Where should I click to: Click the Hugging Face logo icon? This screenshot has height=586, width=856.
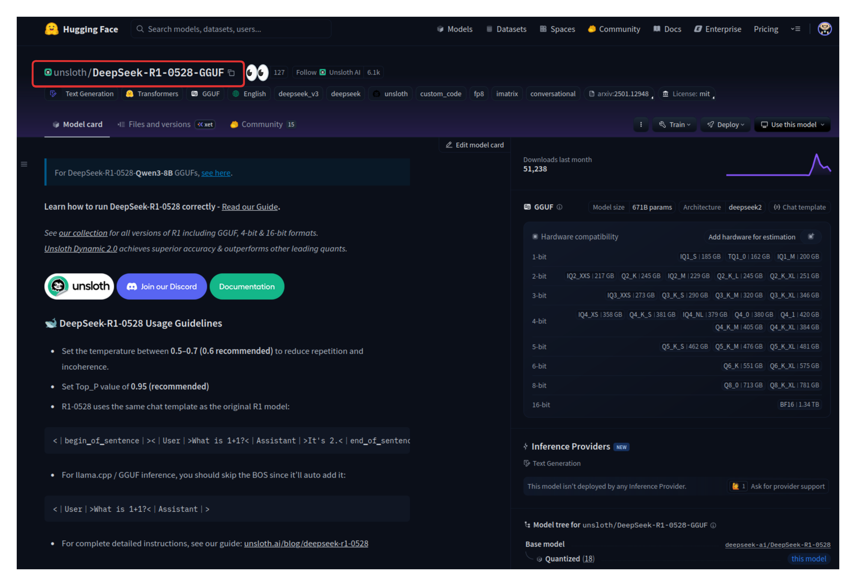(52, 29)
